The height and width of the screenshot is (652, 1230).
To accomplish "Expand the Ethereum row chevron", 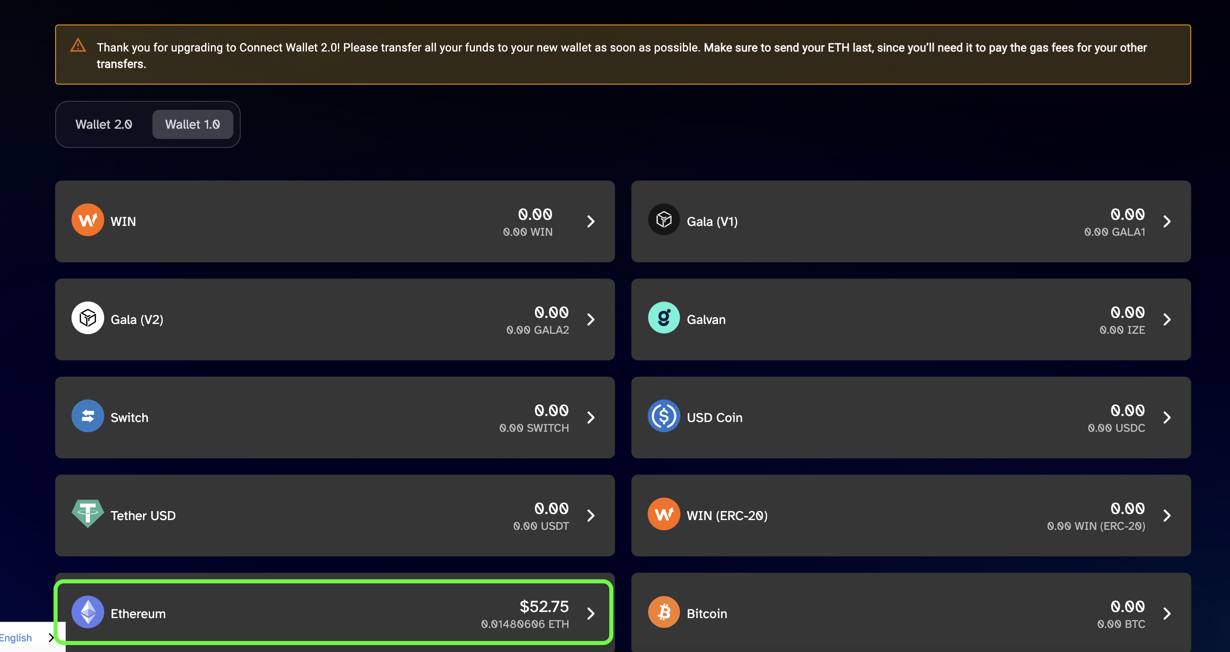I will tap(590, 613).
